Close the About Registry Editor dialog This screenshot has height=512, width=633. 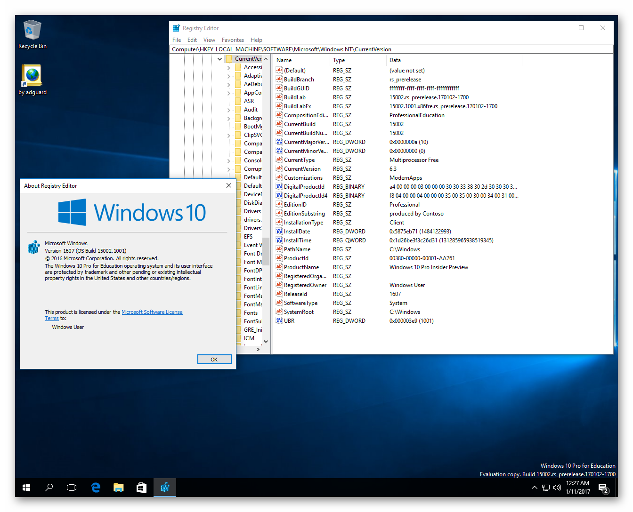[229, 185]
